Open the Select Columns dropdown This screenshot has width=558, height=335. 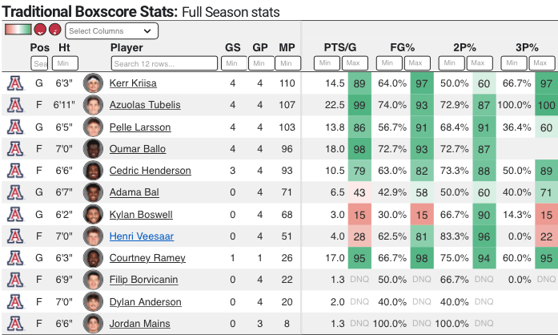pos(112,30)
